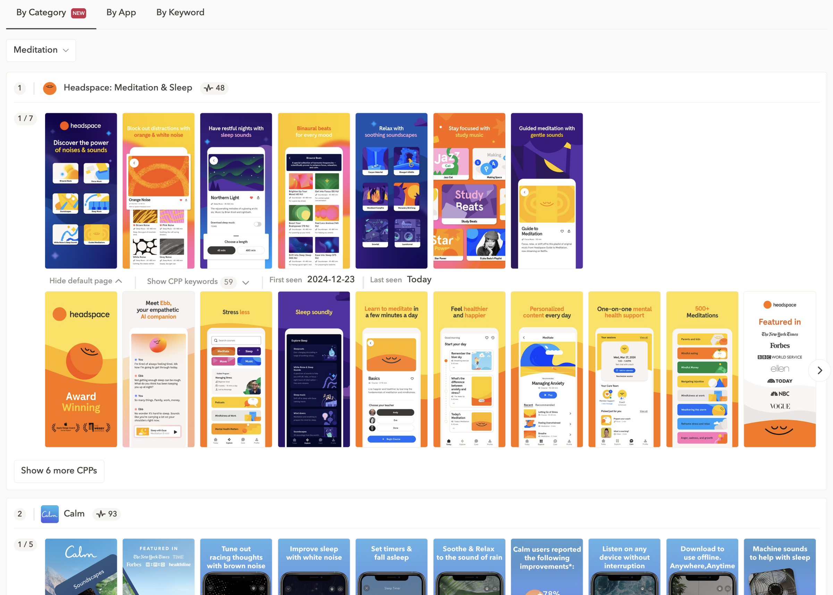Viewport: 833px width, 595px height.
Task: Select the By Keyword tab
Action: pyautogui.click(x=180, y=12)
